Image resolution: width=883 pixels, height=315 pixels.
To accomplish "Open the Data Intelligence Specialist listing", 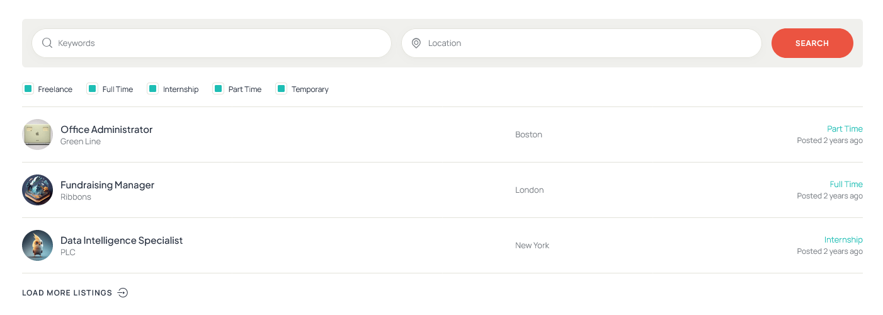I will 442,245.
